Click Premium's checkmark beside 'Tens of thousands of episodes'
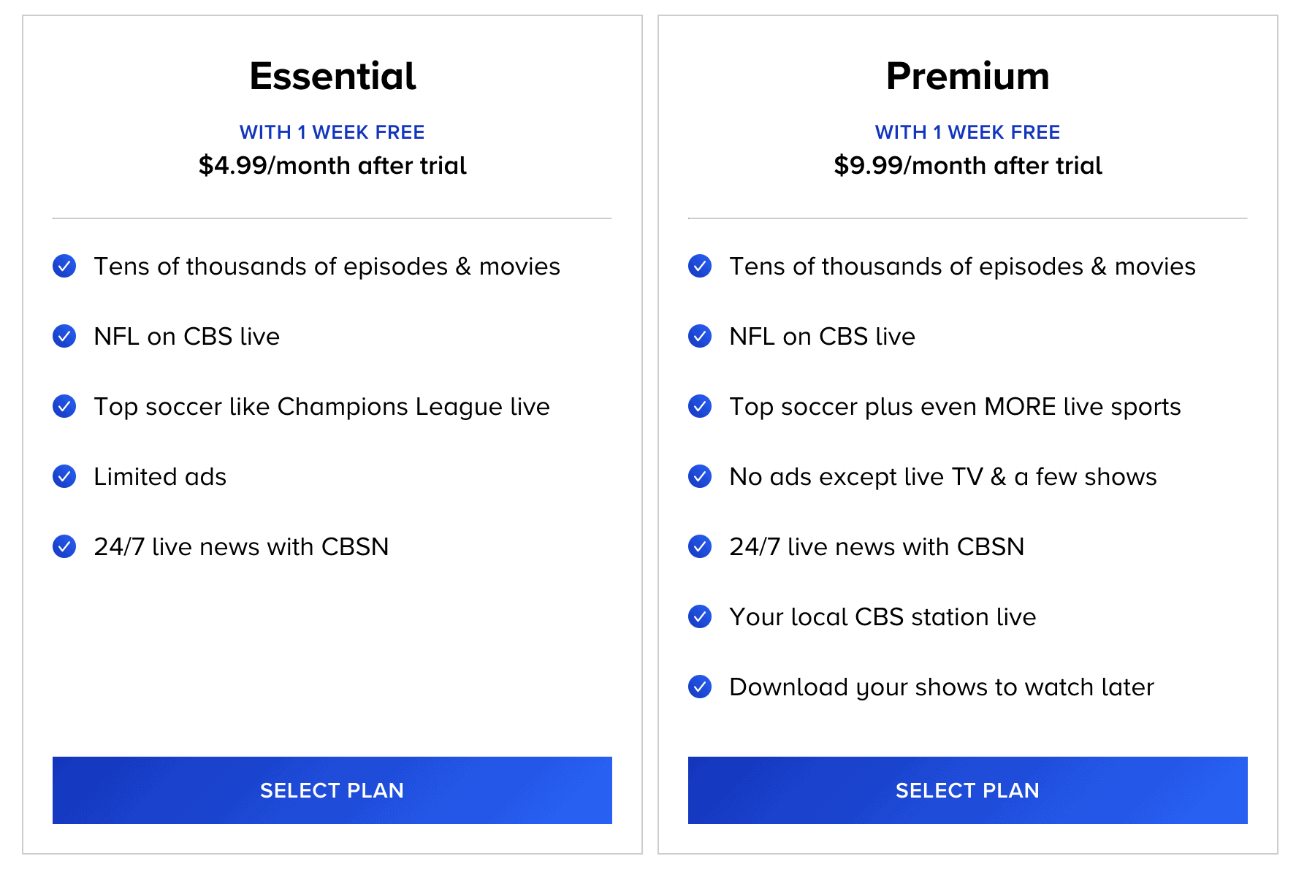 pyautogui.click(x=700, y=266)
